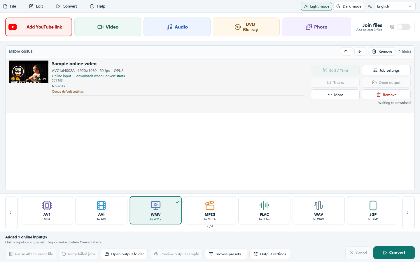Select the WAV format icon
Viewport: 420px width, 262px height.
[x=318, y=206]
